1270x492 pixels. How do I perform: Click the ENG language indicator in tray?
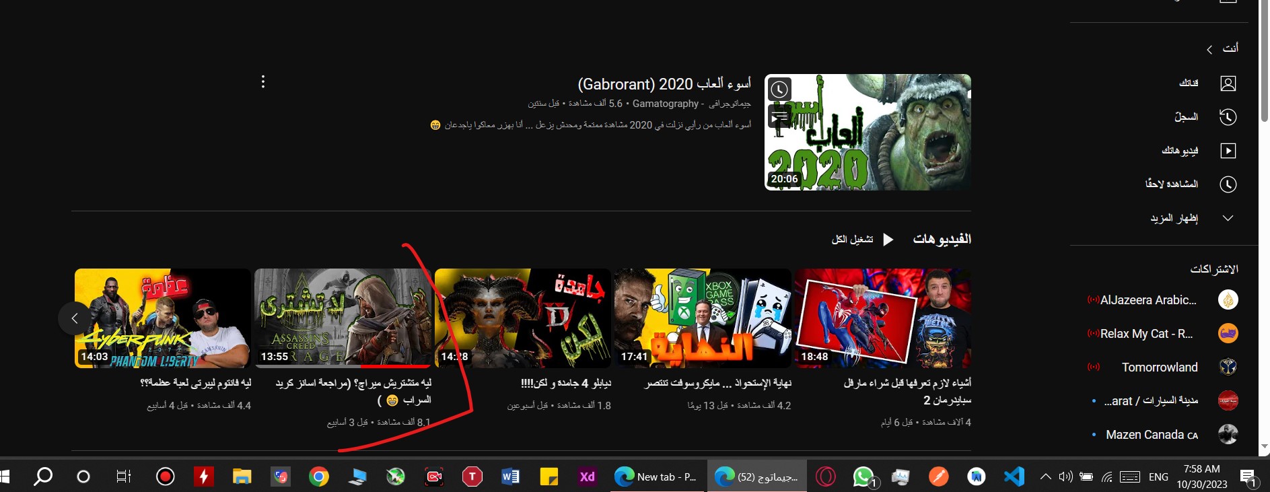[1158, 477]
